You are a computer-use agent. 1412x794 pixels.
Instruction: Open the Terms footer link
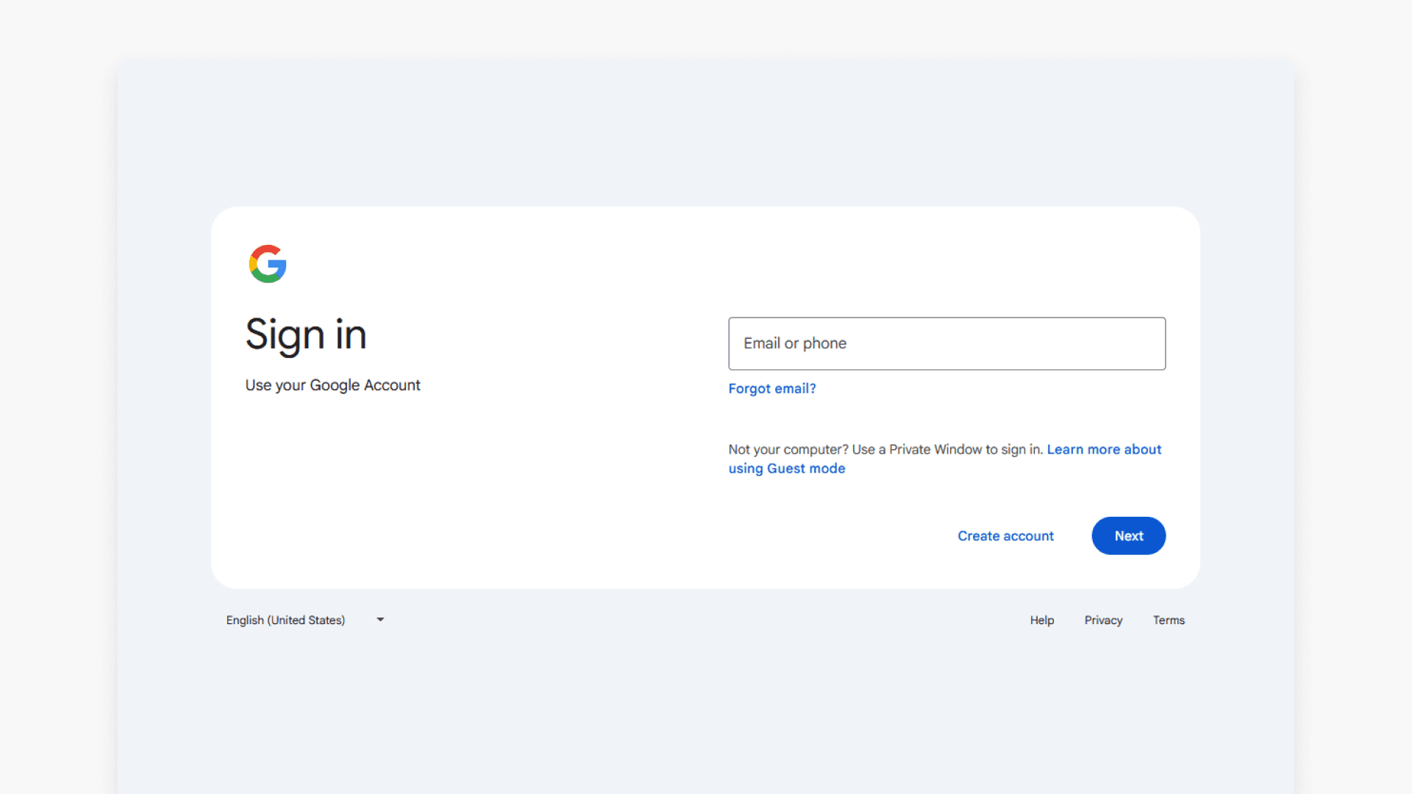click(1169, 620)
